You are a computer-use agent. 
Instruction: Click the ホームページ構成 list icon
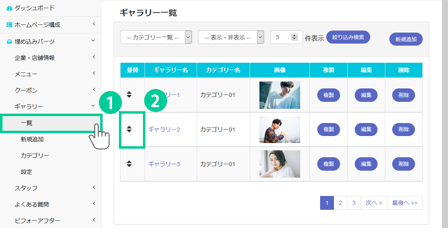(9, 25)
